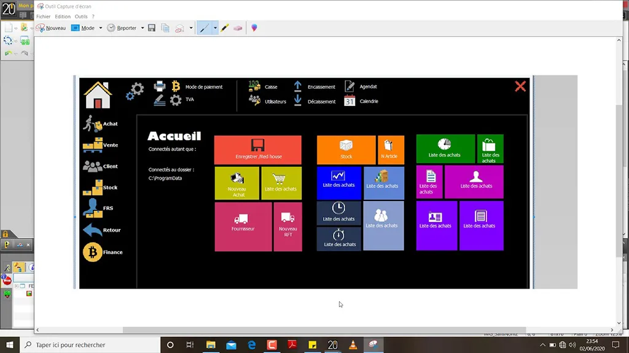Viewport: 629px width, 353px height.
Task: Open the Achat sidebar icon
Action: (x=93, y=124)
